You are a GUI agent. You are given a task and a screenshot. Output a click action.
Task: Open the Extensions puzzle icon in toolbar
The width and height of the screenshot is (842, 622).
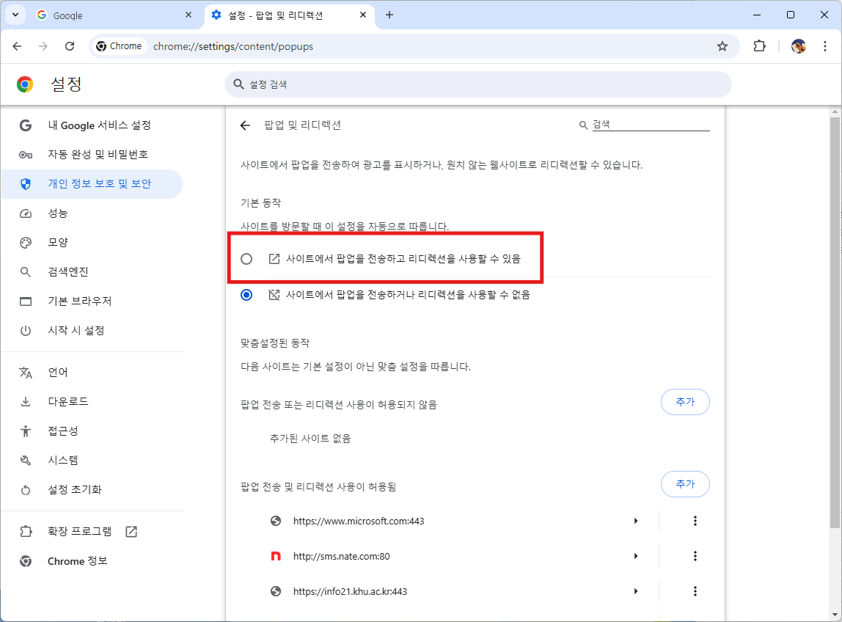759,46
